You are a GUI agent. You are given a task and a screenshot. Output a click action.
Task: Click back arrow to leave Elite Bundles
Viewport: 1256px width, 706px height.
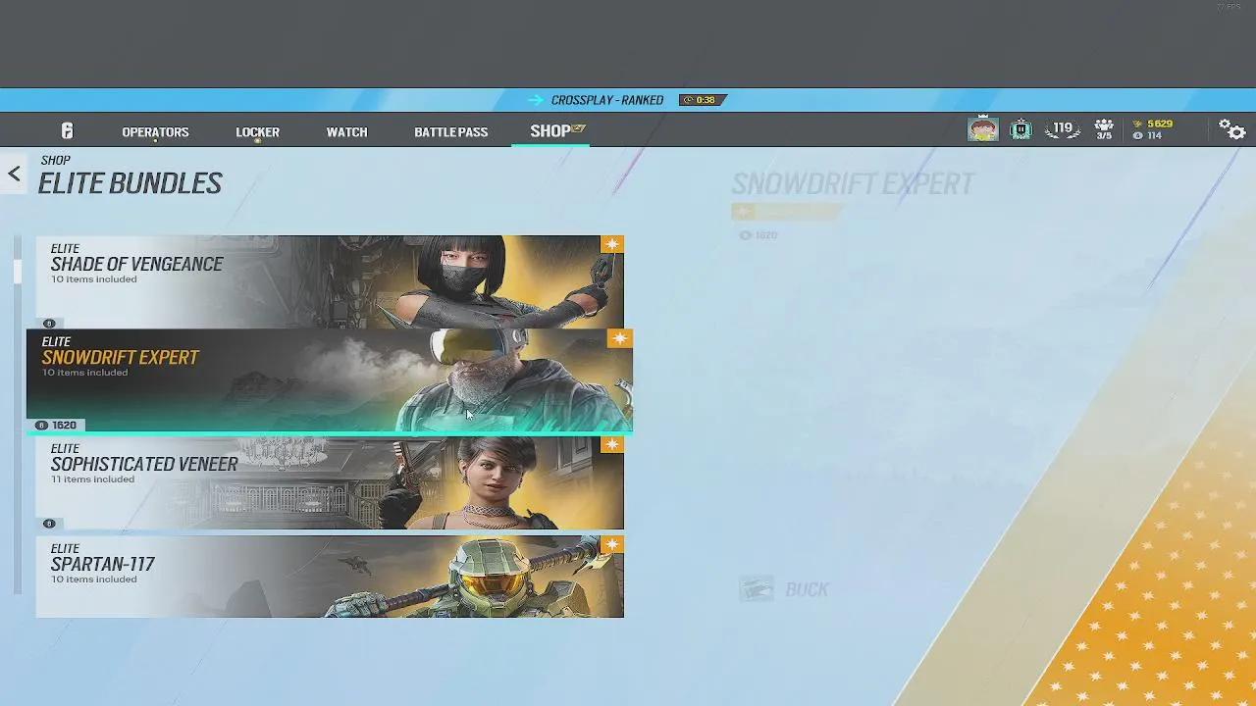[14, 174]
